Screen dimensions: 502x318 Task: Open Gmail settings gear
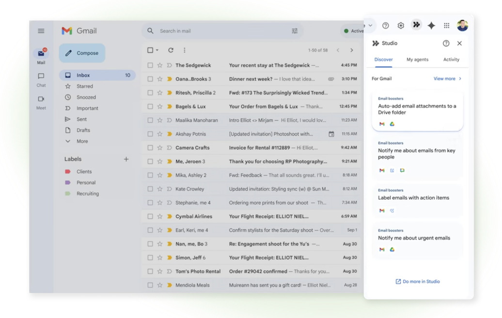pyautogui.click(x=401, y=25)
